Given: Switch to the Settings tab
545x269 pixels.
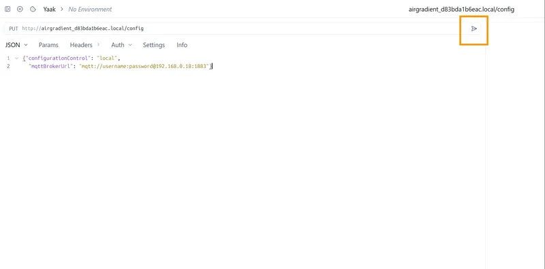Looking at the screenshot, I should [x=154, y=45].
